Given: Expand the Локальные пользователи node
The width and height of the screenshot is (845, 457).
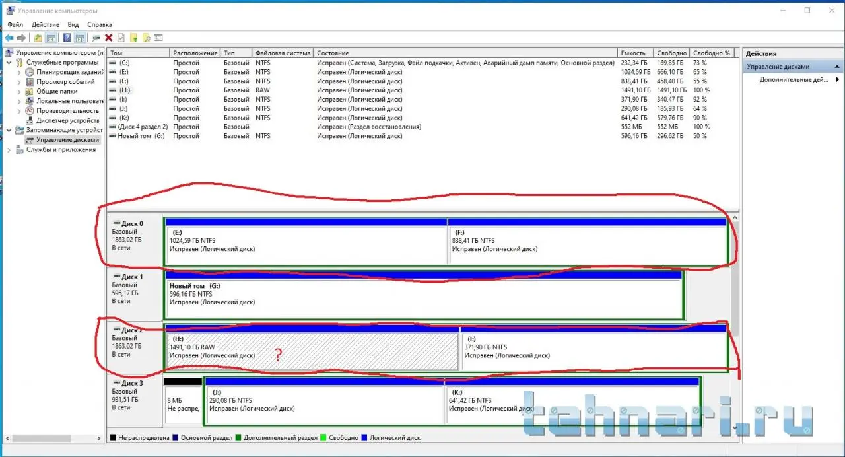Looking at the screenshot, I should pyautogui.click(x=20, y=101).
